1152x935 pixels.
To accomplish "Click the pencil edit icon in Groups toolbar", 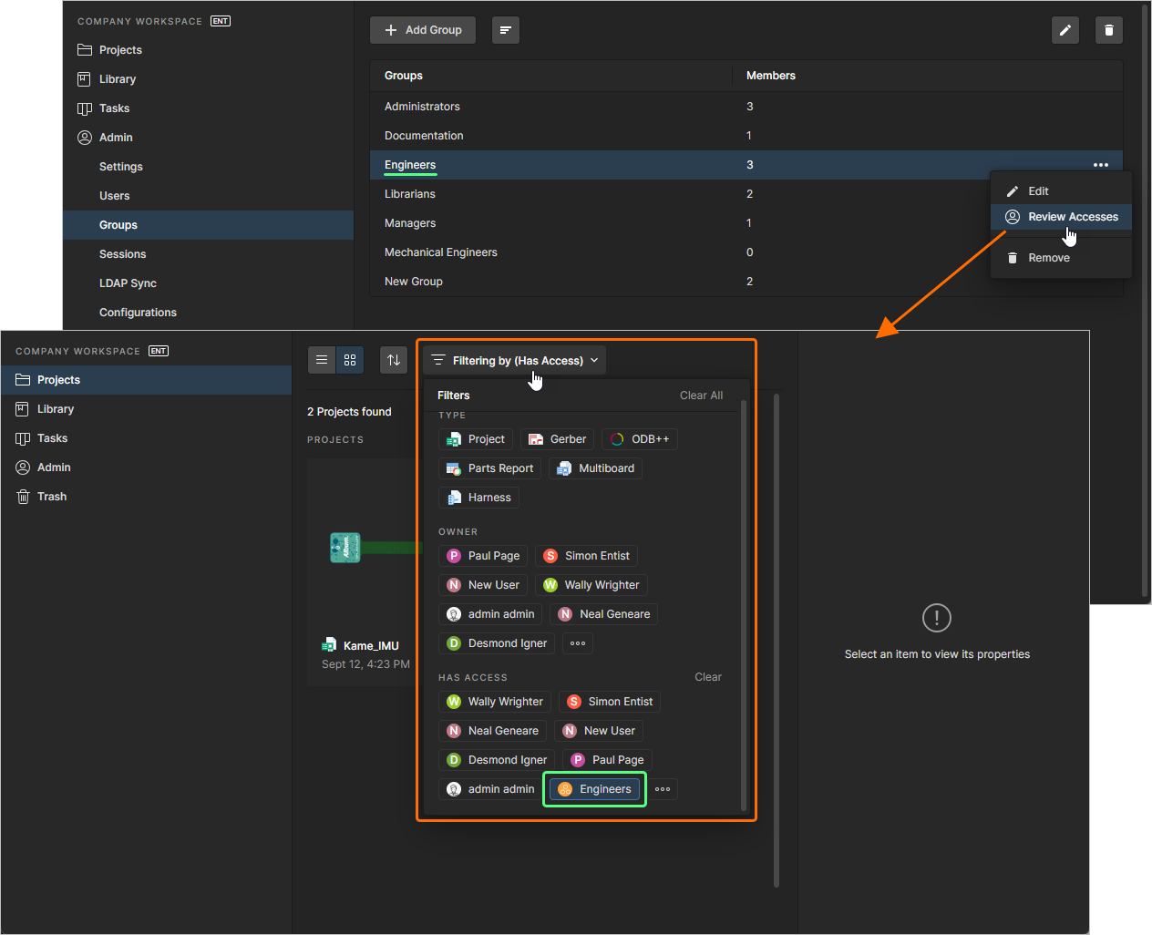I will pyautogui.click(x=1065, y=30).
